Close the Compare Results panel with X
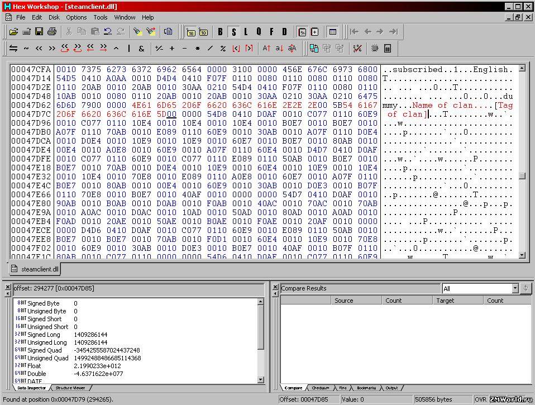Screen dimensions: 535x405 point(275,288)
